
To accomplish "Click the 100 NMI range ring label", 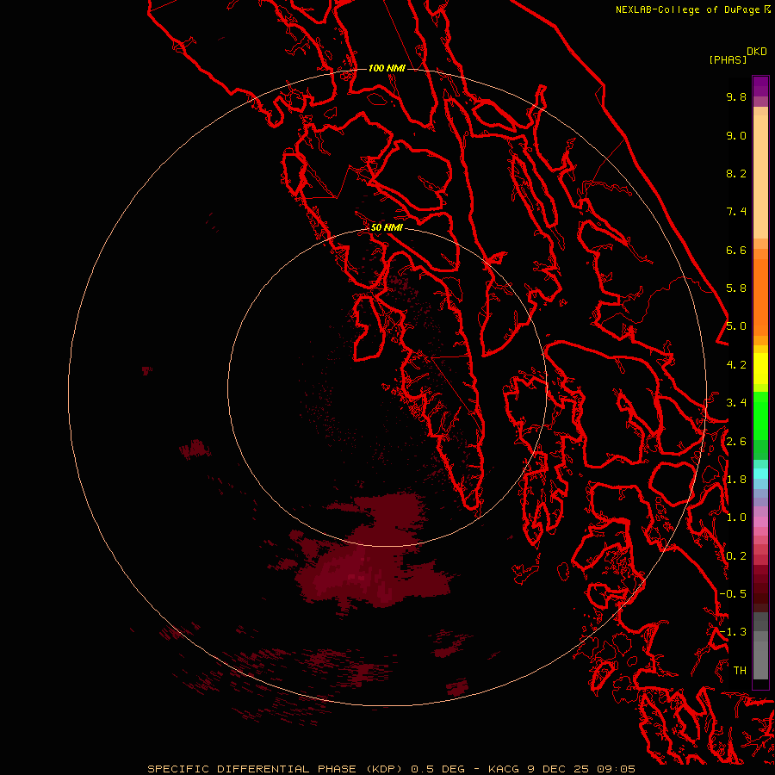I will 387,68.
